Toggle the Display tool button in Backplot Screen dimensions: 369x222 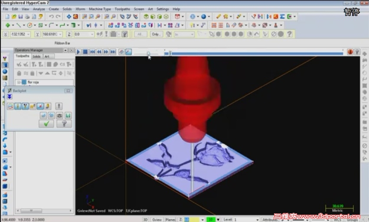(18, 106)
